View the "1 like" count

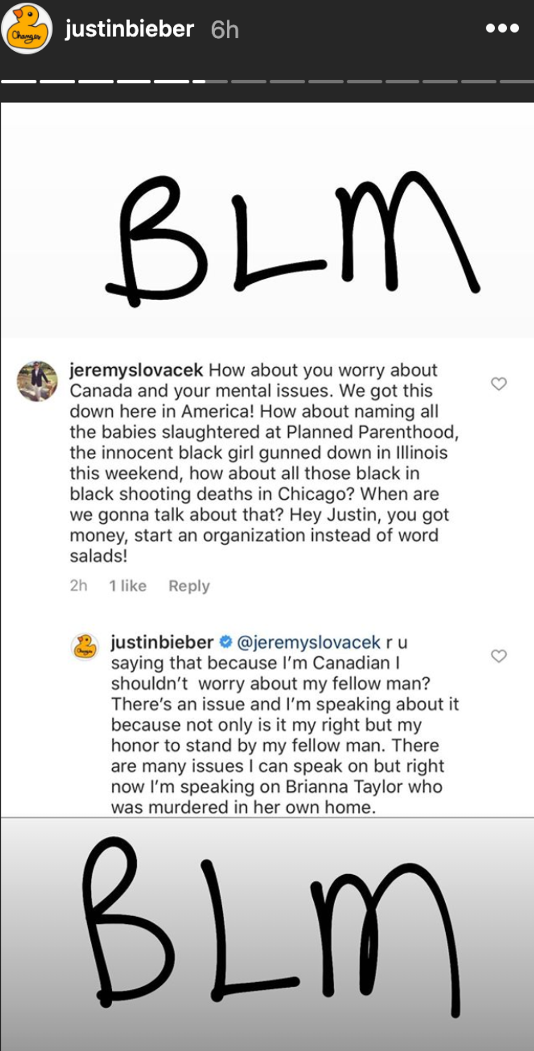[x=128, y=586]
